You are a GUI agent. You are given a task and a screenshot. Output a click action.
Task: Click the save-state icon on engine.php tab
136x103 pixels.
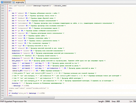14,2
